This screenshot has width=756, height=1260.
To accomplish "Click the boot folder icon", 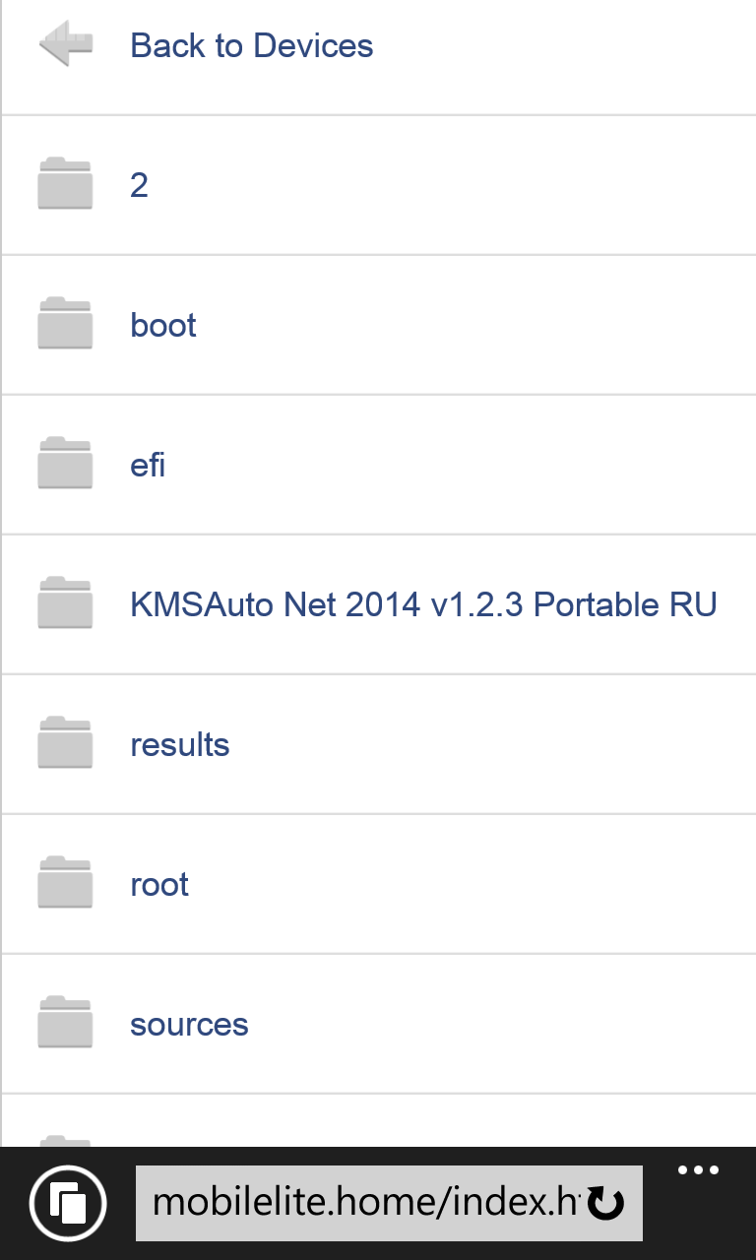I will pos(65,324).
